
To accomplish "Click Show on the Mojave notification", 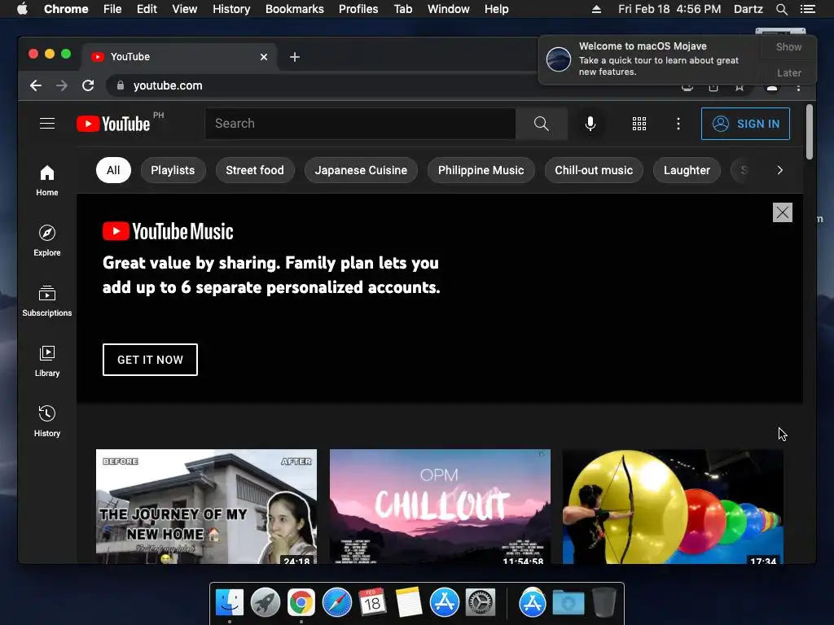I will 788,46.
